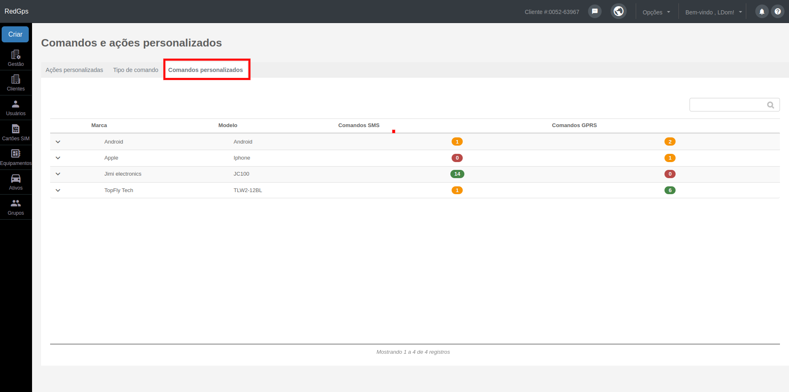The image size is (789, 392).
Task: Expand the Jimi electronics row
Action: (x=58, y=174)
